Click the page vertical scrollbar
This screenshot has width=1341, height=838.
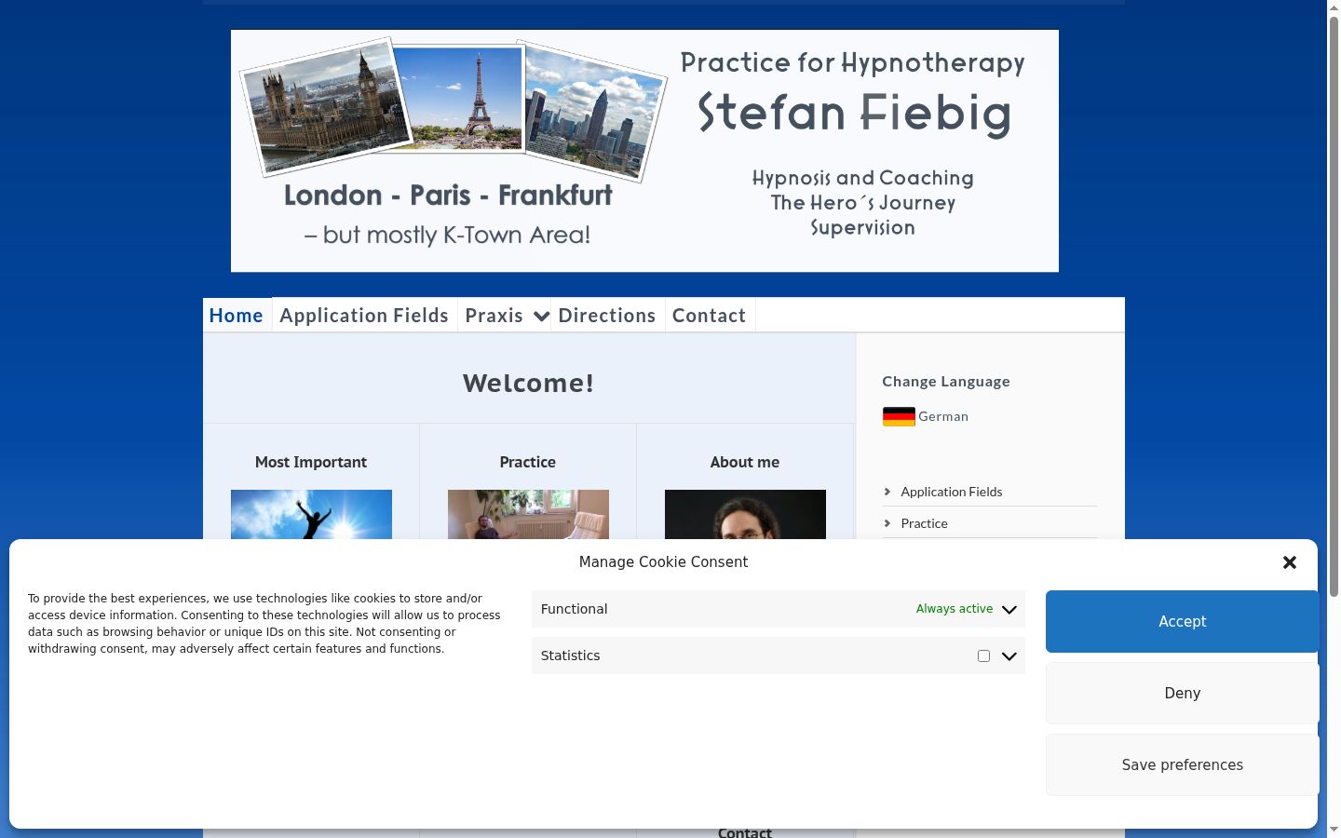[1334, 307]
